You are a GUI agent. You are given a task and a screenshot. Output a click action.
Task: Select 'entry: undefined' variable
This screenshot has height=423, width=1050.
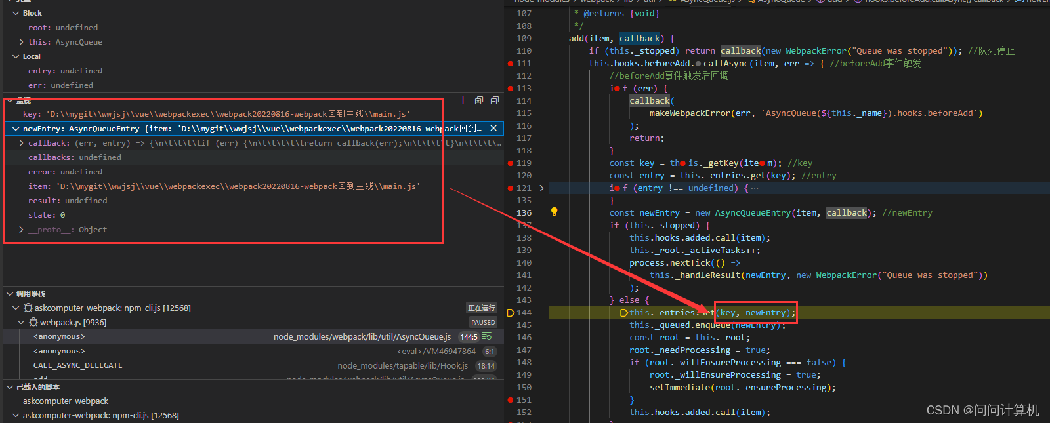pos(65,71)
